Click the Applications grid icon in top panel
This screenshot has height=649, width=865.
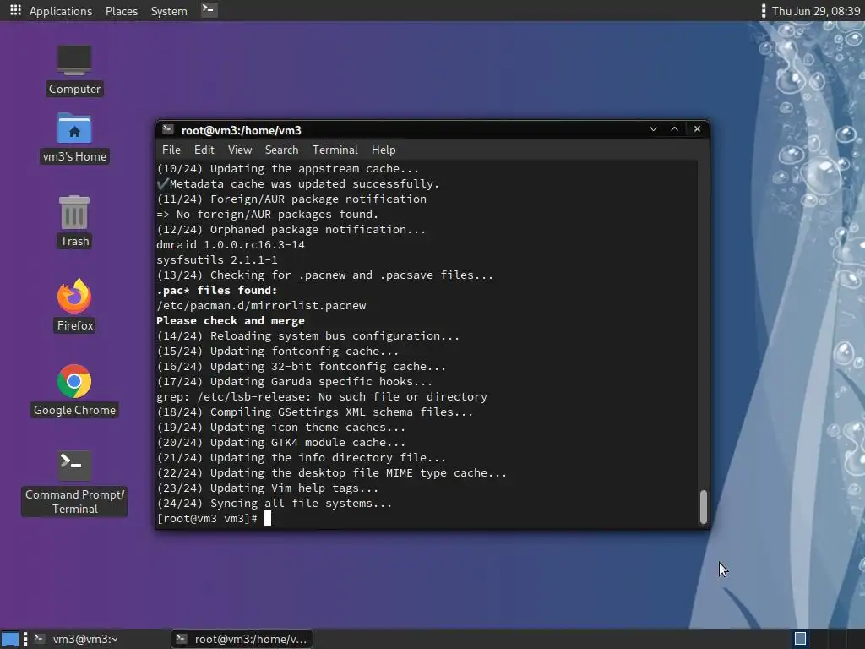coord(15,10)
